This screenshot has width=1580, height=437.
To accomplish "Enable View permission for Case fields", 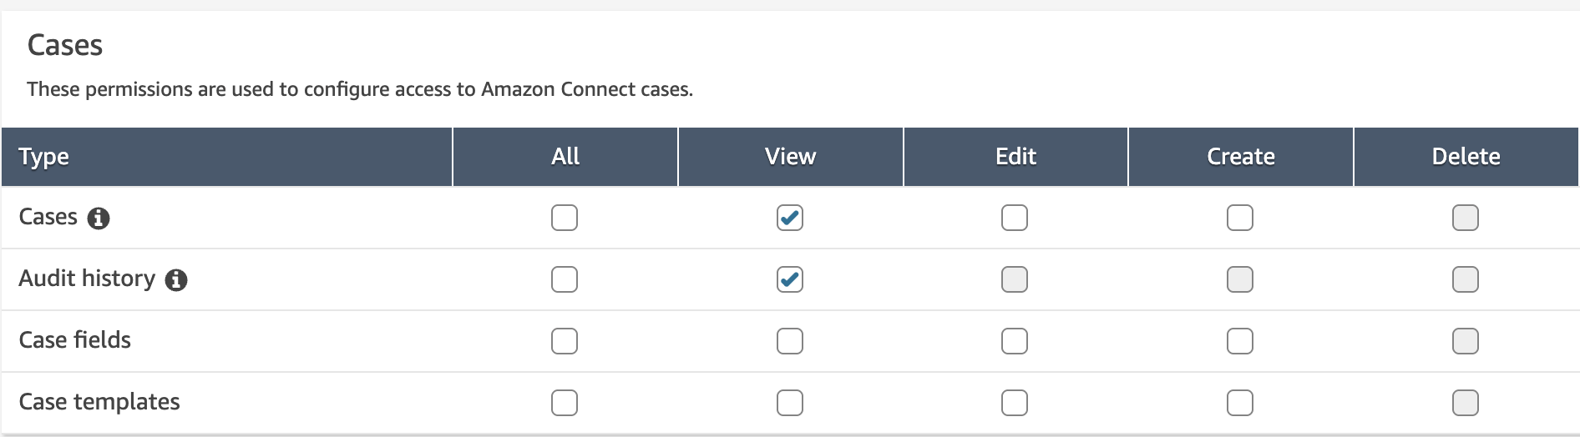I will click(790, 341).
